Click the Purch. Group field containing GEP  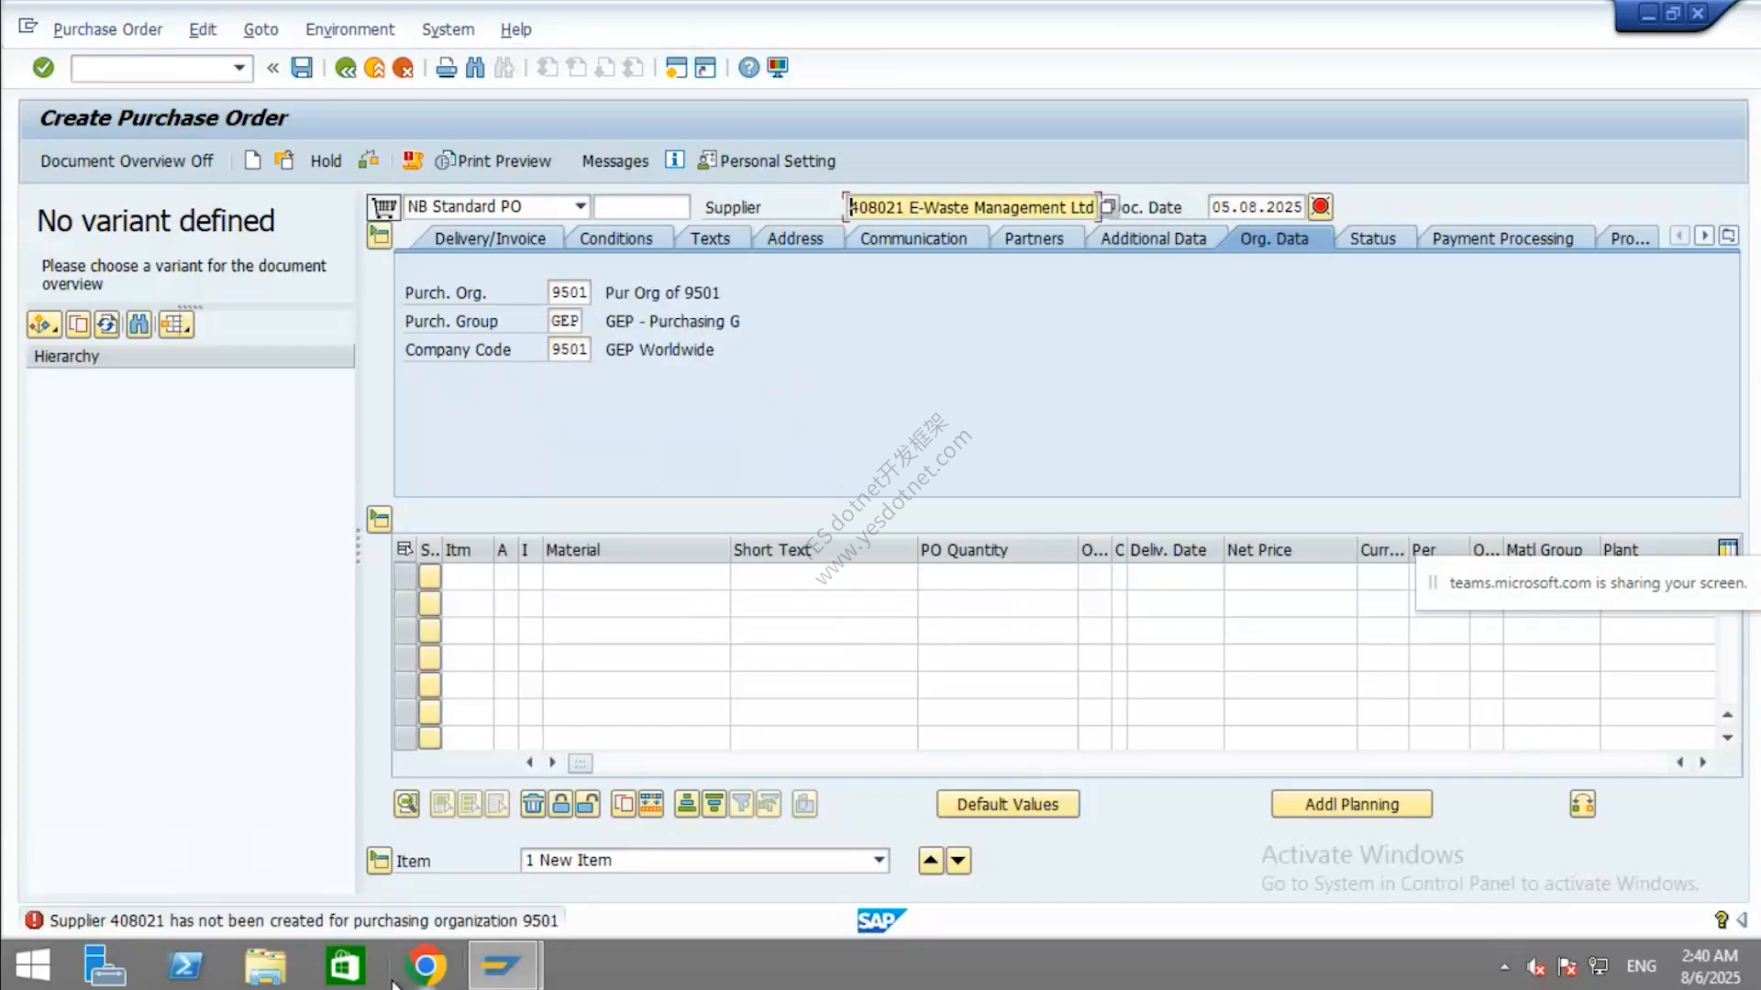[x=564, y=321]
